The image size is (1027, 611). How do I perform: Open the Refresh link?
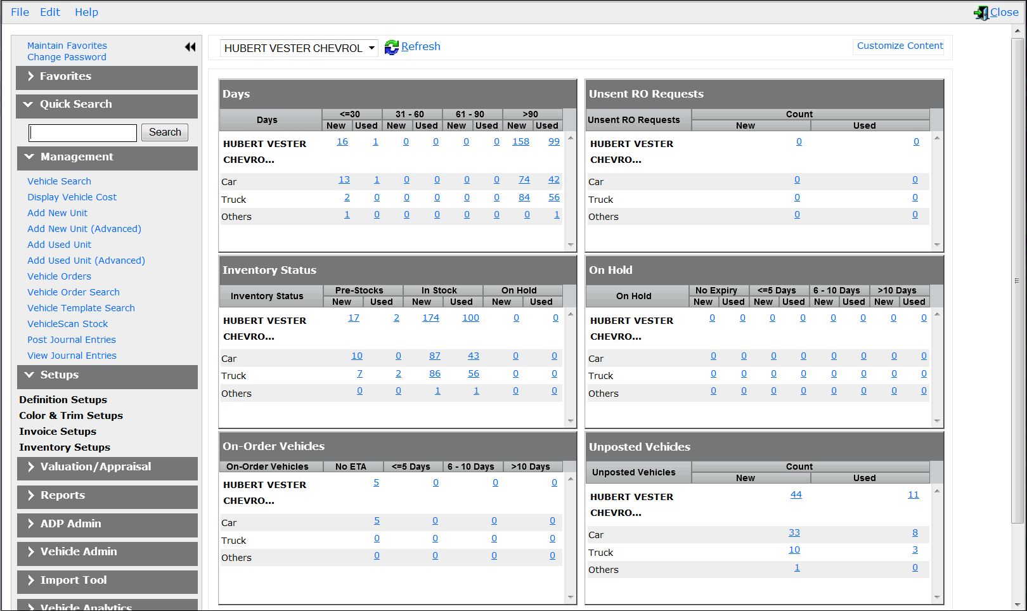click(x=420, y=47)
